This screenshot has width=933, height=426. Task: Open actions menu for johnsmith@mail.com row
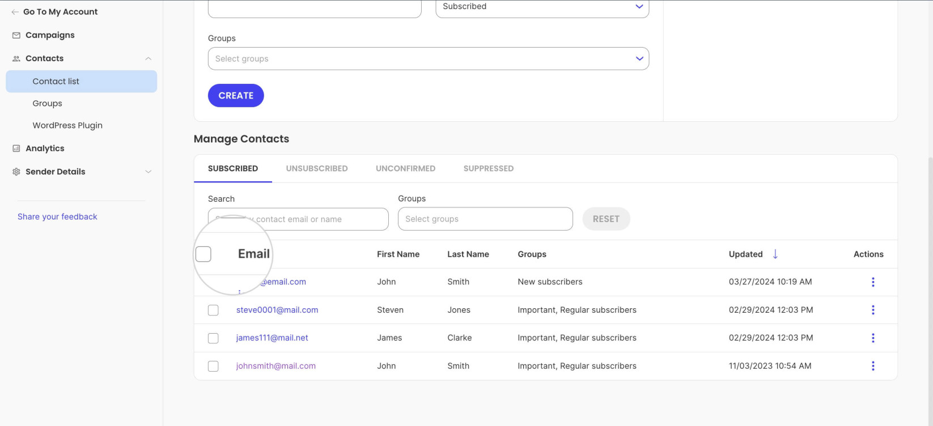tap(873, 366)
